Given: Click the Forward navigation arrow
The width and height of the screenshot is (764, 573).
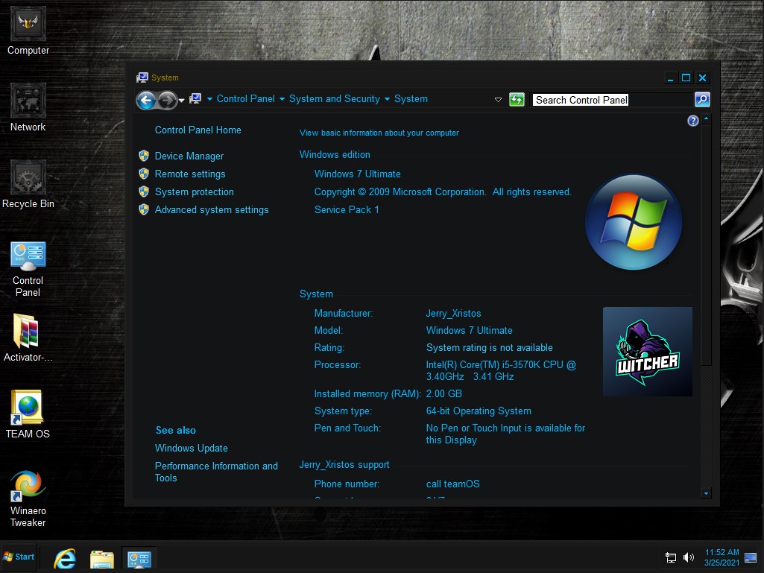Looking at the screenshot, I should point(167,101).
